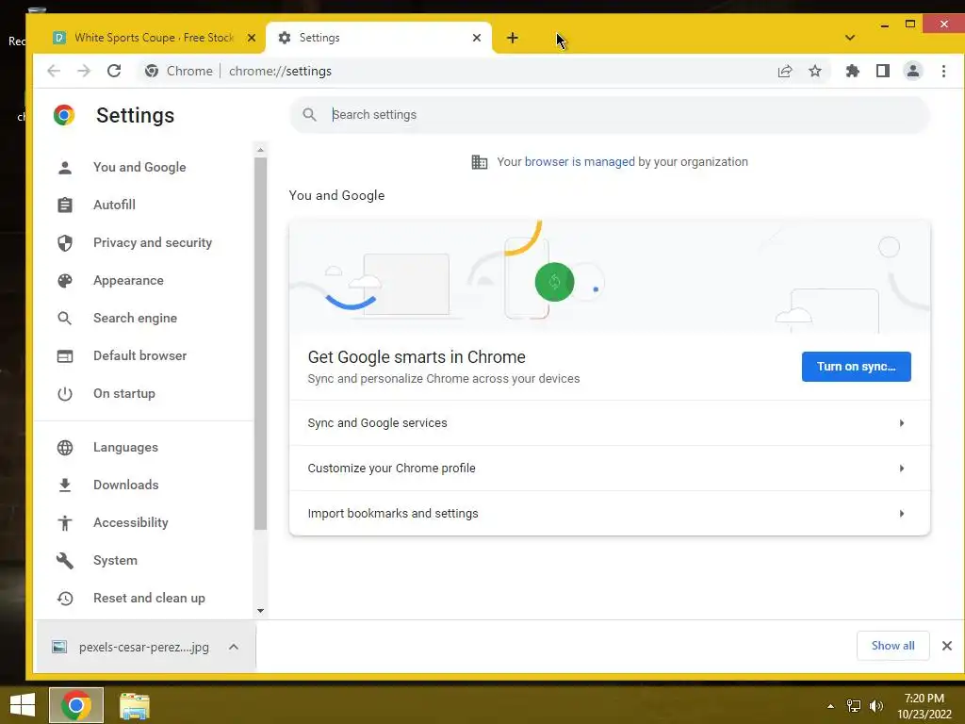This screenshot has width=965, height=724.
Task: Expand Import bookmarks and settings row
Action: tap(610, 513)
